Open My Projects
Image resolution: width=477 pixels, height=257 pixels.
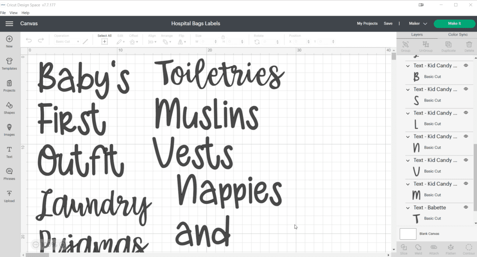[x=367, y=23]
